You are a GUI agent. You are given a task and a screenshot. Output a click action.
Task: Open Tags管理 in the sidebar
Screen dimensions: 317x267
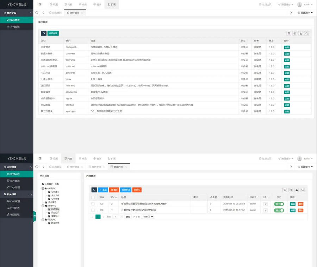(13, 187)
